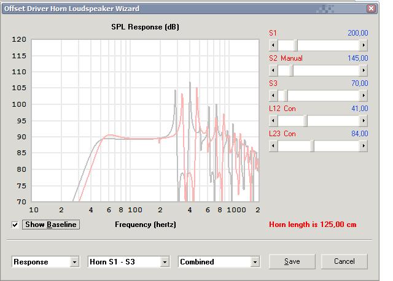
Task: Click the L12 Con label
Action: [282, 109]
